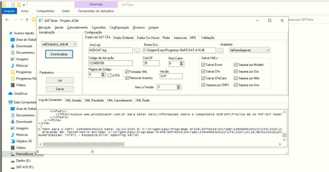Click the log scroll right arrow
Image resolution: width=329 pixels, height=172 pixels.
pyautogui.click(x=280, y=144)
